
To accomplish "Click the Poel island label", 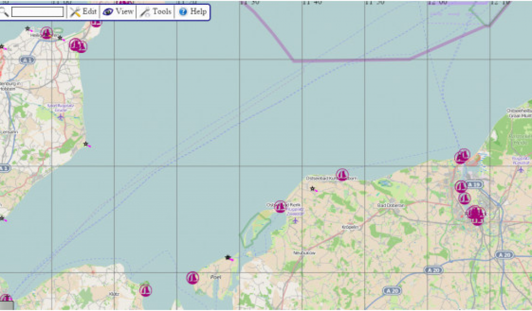I will point(216,277).
